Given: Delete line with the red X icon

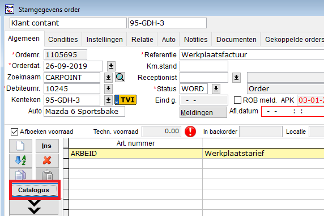Looking at the screenshot, I should 47,160.
